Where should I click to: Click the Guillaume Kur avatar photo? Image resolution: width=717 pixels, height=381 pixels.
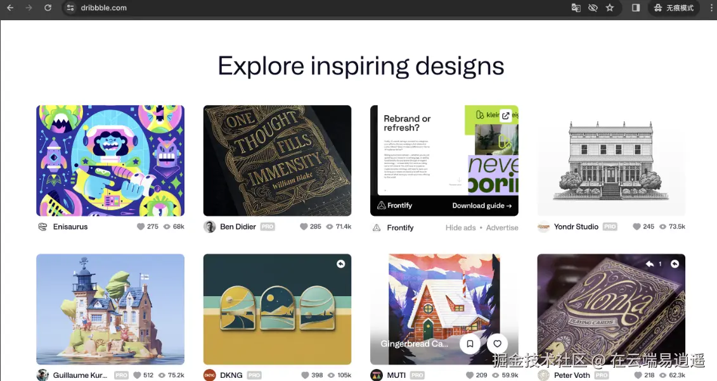tap(42, 375)
